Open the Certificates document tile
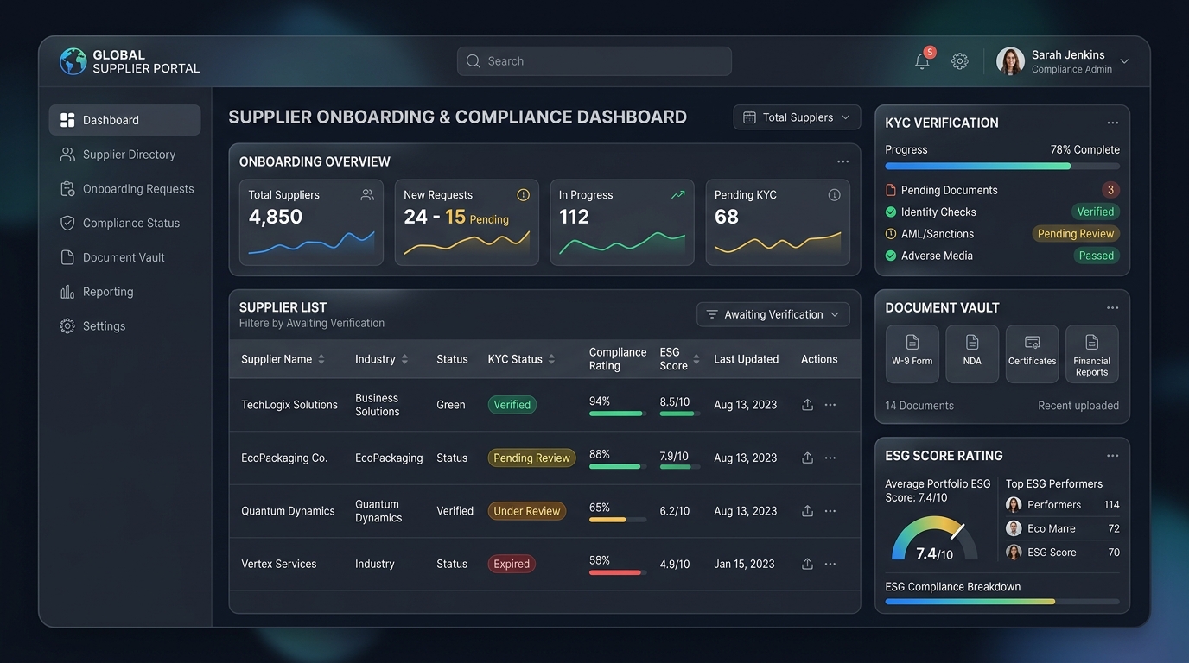Screen dimensions: 1189x663 click(x=1032, y=354)
